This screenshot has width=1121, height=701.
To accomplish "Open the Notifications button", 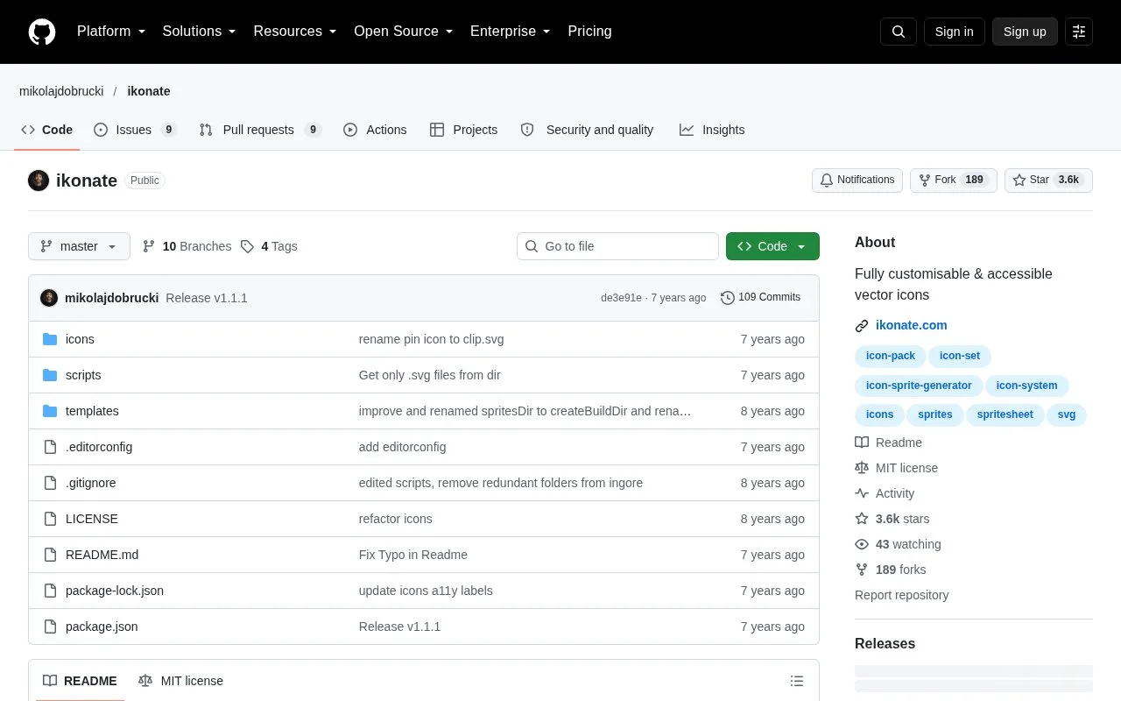I will (x=857, y=181).
